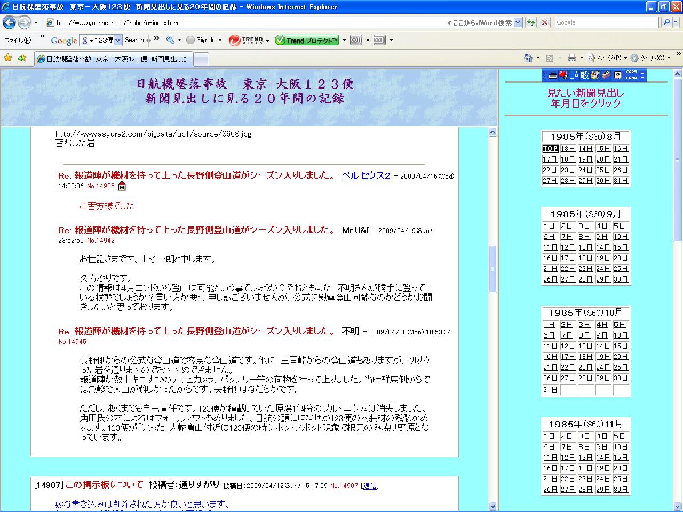Open search provider dropdown beside magnifier

coord(676,22)
